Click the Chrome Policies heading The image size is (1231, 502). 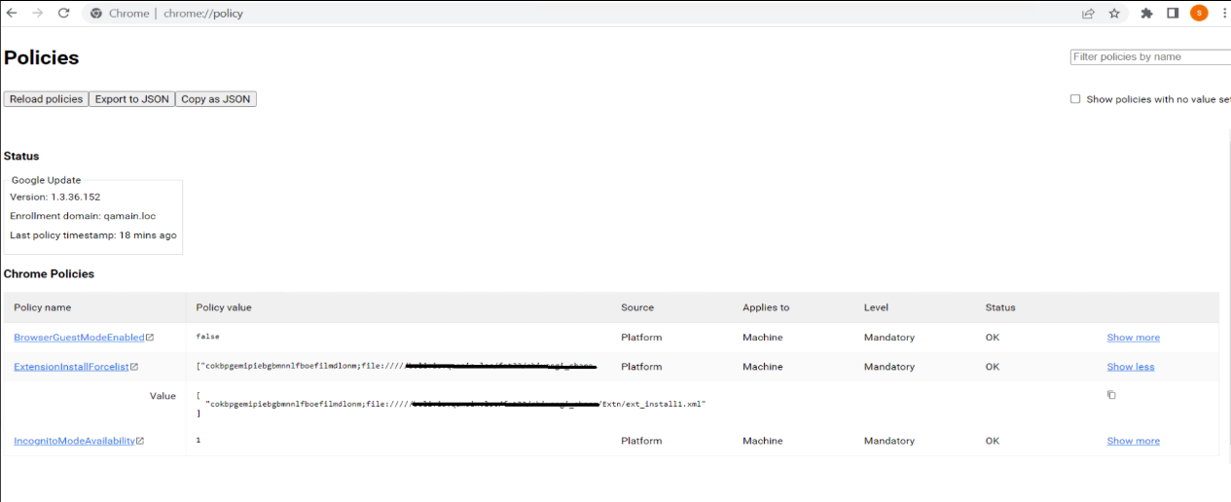coord(49,274)
